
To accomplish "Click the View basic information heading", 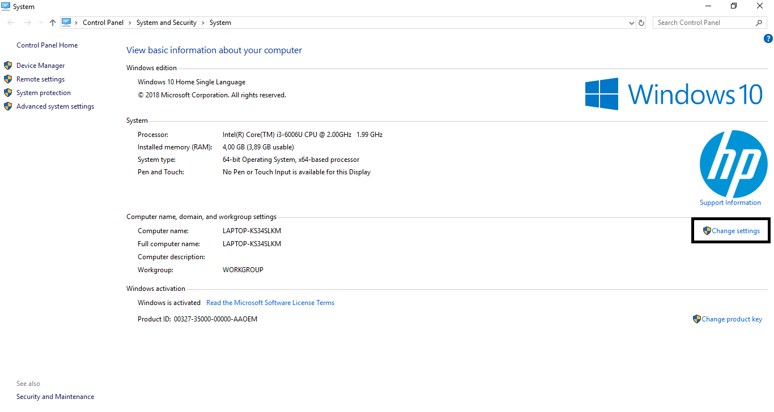I will pyautogui.click(x=214, y=50).
